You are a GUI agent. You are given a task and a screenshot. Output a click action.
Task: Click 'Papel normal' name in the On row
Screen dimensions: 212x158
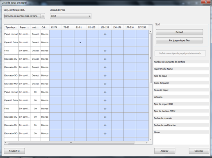click(x=11, y=92)
